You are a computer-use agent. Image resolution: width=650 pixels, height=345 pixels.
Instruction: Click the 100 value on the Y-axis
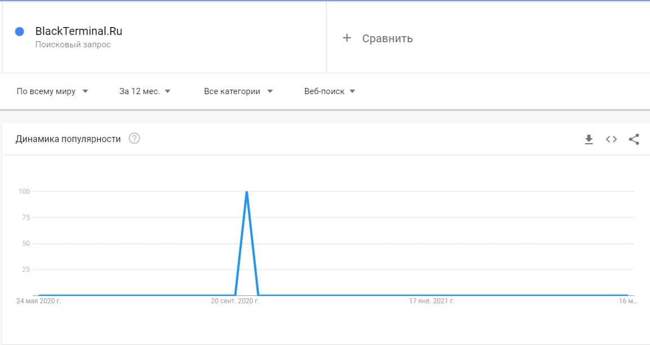[23, 192]
